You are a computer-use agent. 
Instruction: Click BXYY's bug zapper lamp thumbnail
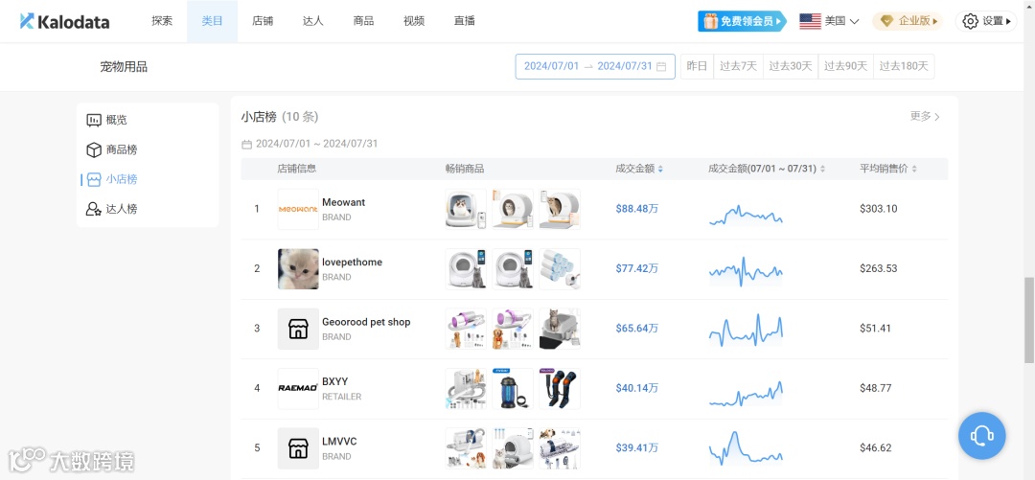pyautogui.click(x=513, y=388)
